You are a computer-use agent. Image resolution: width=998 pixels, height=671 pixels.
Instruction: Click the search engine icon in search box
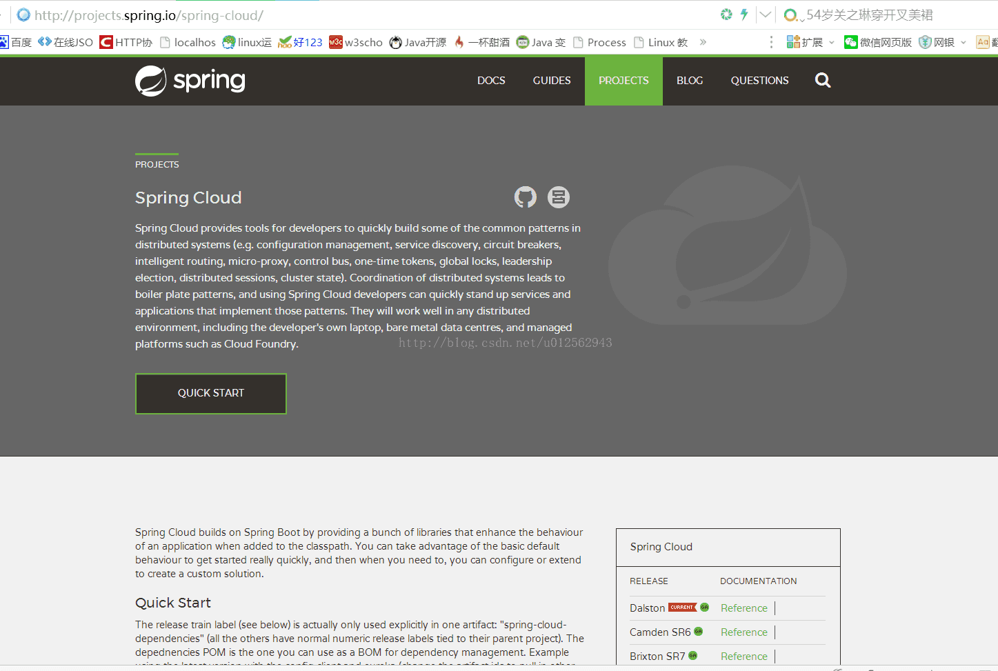point(790,14)
